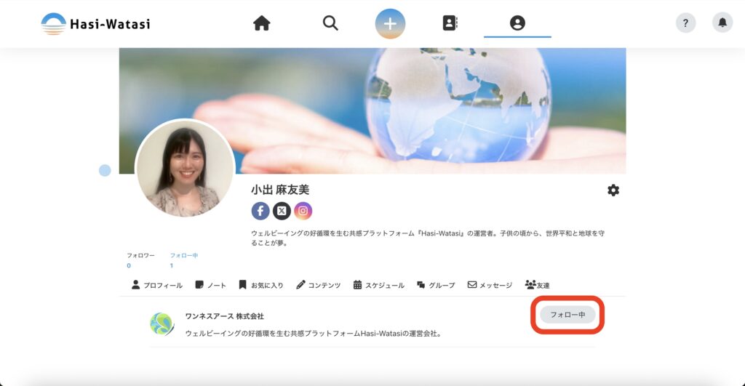The height and width of the screenshot is (386, 745).
Task: Select the profile account icon in navbar
Action: (517, 23)
